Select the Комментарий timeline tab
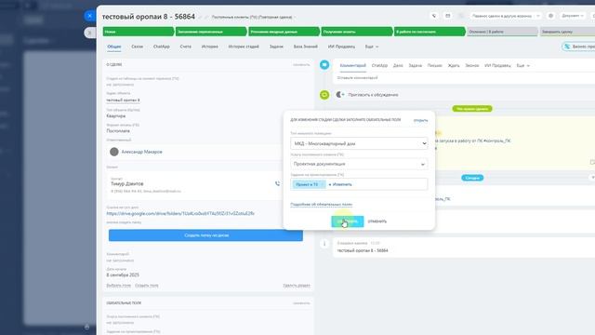This screenshot has width=595, height=335. [352, 66]
